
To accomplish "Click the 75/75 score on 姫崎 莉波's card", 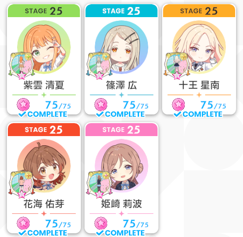I will click(x=136, y=224).
